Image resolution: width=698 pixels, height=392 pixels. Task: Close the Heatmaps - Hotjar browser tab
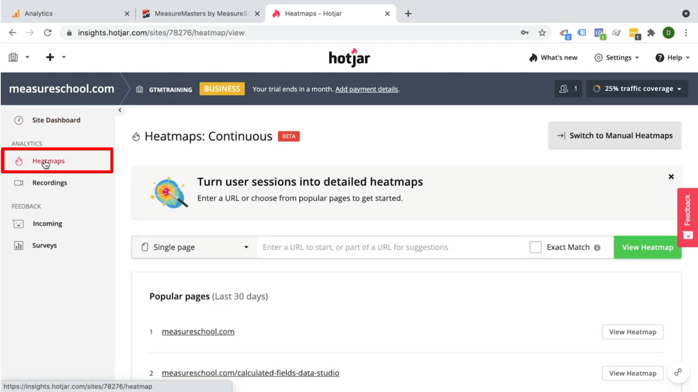tap(387, 14)
